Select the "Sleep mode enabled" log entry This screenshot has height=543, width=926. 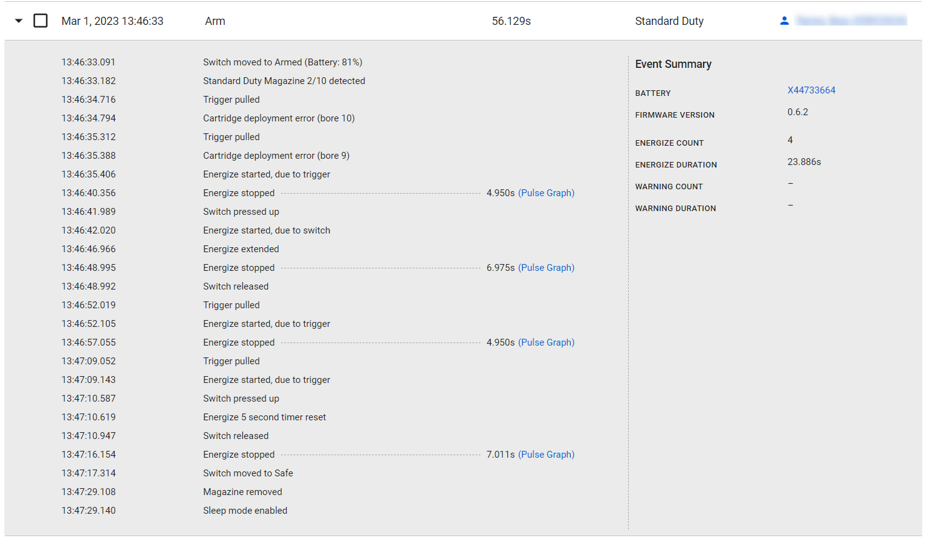pyautogui.click(x=245, y=511)
